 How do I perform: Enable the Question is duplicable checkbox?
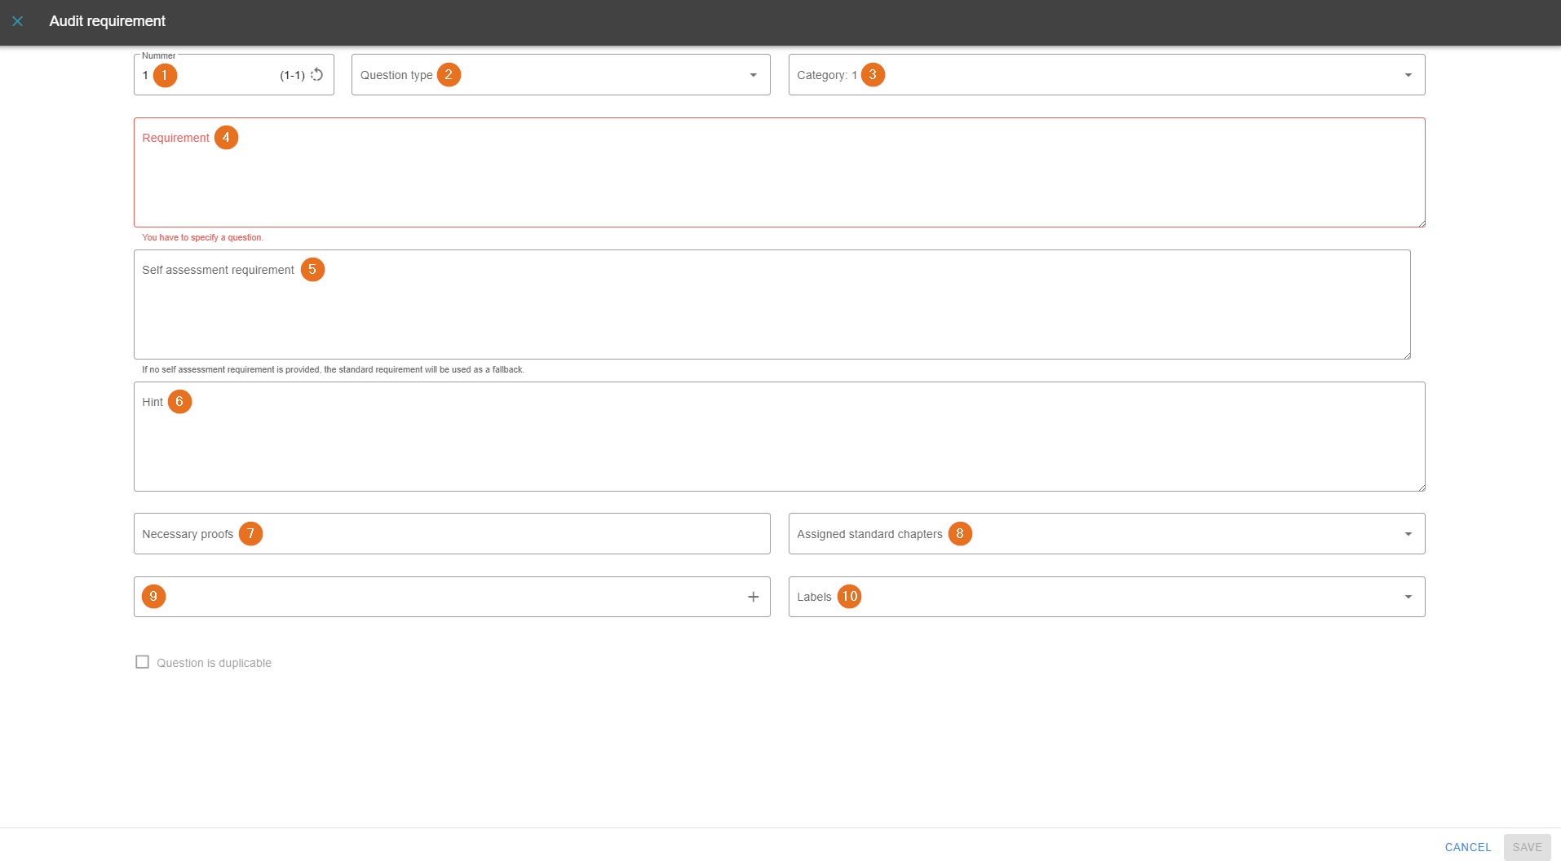[x=143, y=662]
